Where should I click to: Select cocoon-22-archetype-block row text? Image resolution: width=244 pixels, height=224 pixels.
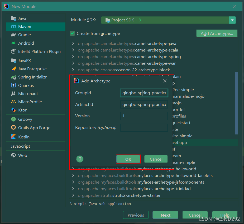[x=124, y=70]
